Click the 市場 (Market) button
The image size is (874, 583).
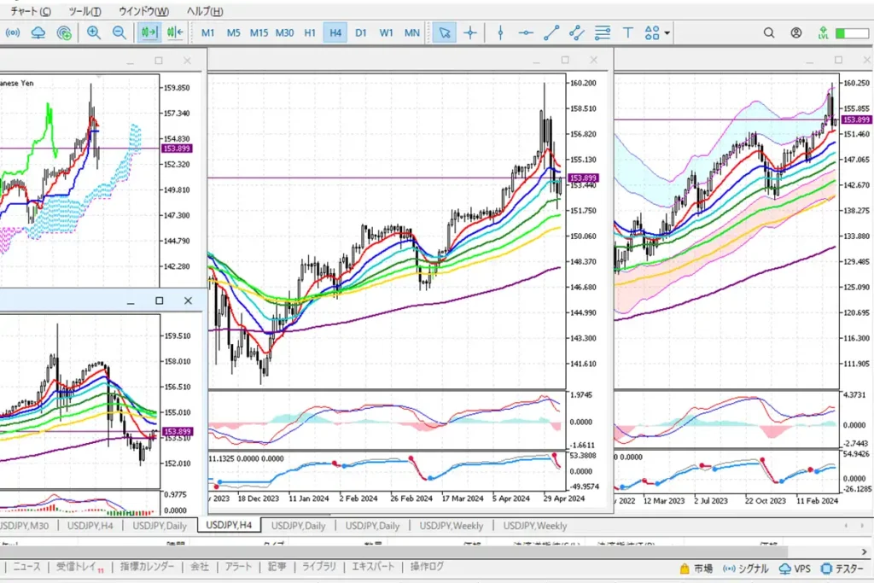(x=696, y=568)
